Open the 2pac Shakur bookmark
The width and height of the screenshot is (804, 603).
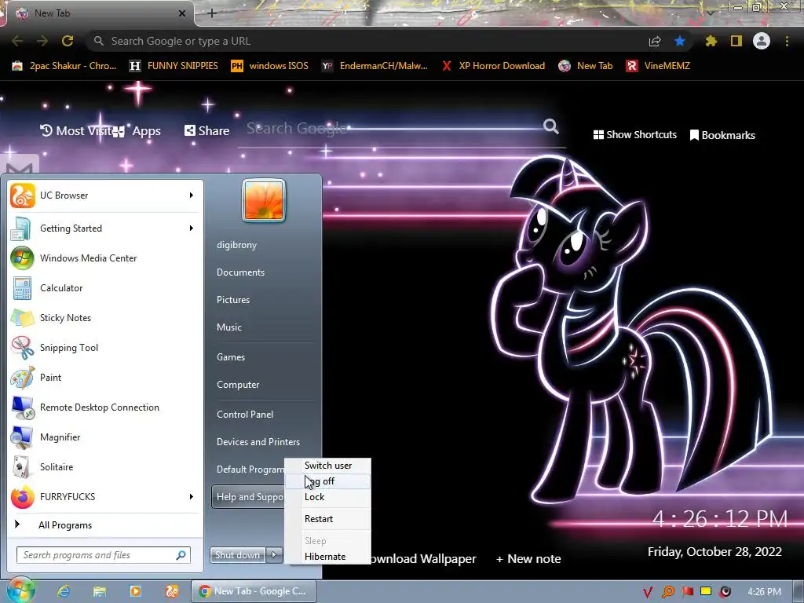coord(64,66)
